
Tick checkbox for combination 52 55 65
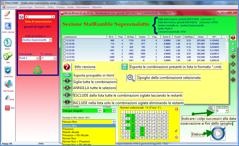click(64, 44)
